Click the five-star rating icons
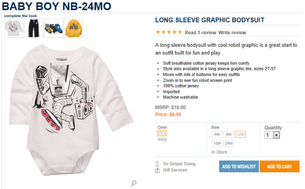 169,32
